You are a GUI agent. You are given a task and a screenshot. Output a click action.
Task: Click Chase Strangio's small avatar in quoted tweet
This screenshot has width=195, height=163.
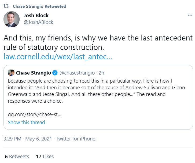11,73
